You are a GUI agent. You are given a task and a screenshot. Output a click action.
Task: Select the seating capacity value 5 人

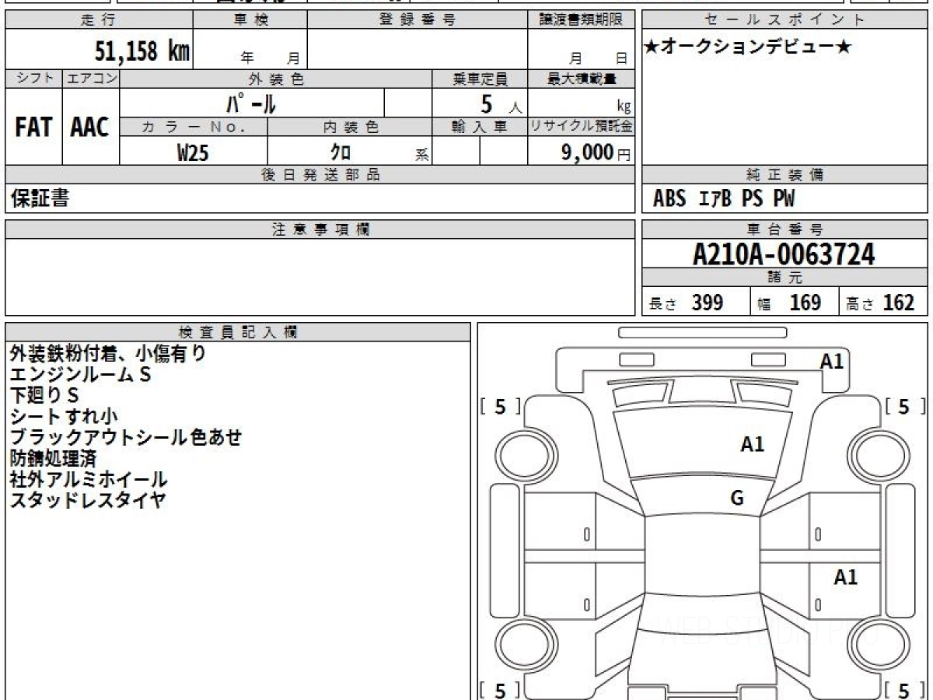(501, 103)
